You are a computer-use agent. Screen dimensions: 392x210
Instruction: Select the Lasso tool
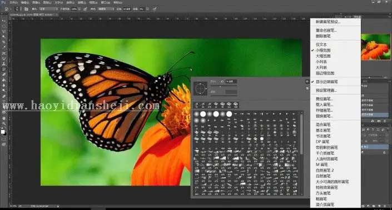tap(4, 32)
